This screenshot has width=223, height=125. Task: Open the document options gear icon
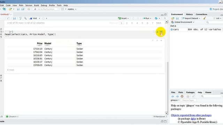click(43, 18)
